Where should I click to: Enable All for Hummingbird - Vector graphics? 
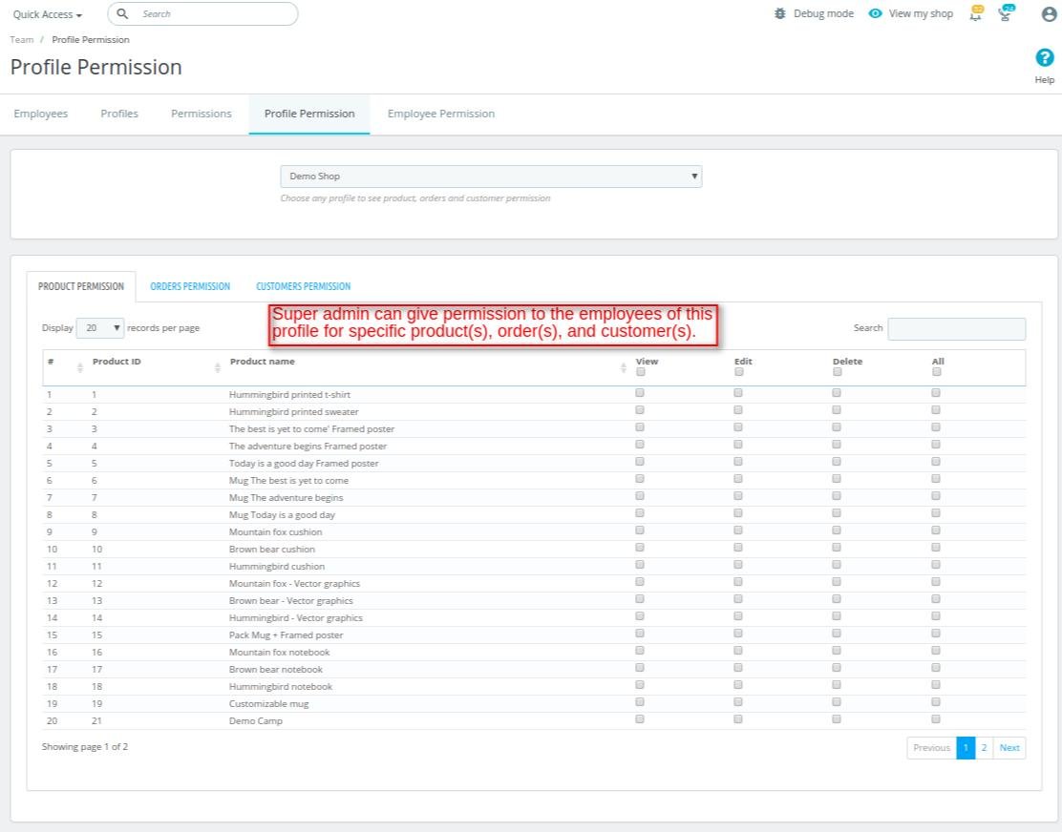[936, 616]
